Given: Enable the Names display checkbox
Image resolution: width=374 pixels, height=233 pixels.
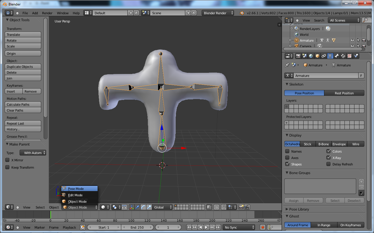Looking at the screenshot, I should 287,151.
